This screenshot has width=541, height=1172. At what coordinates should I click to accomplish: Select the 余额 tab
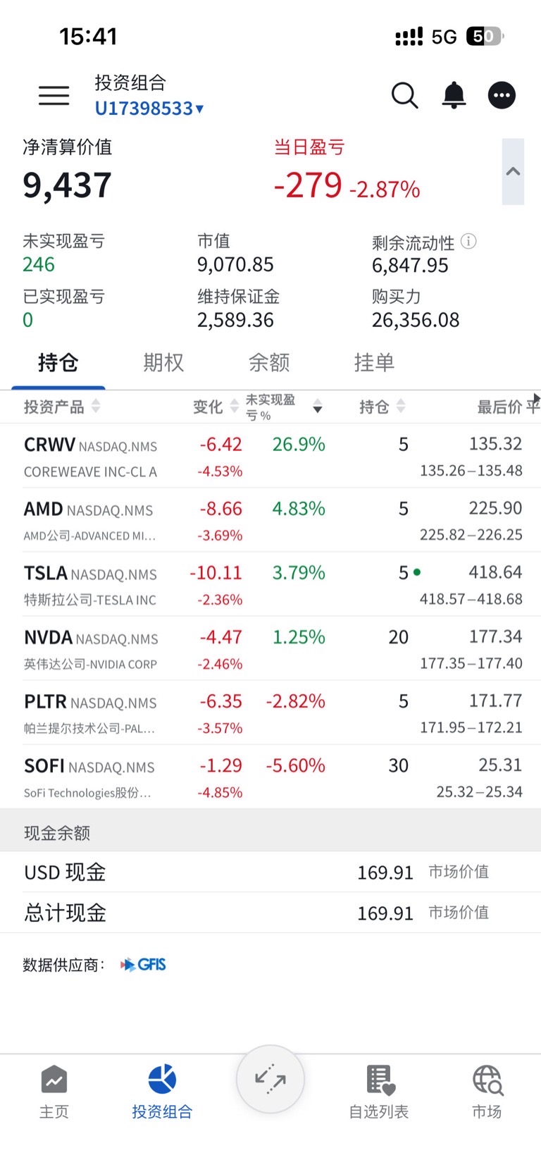coord(269,362)
